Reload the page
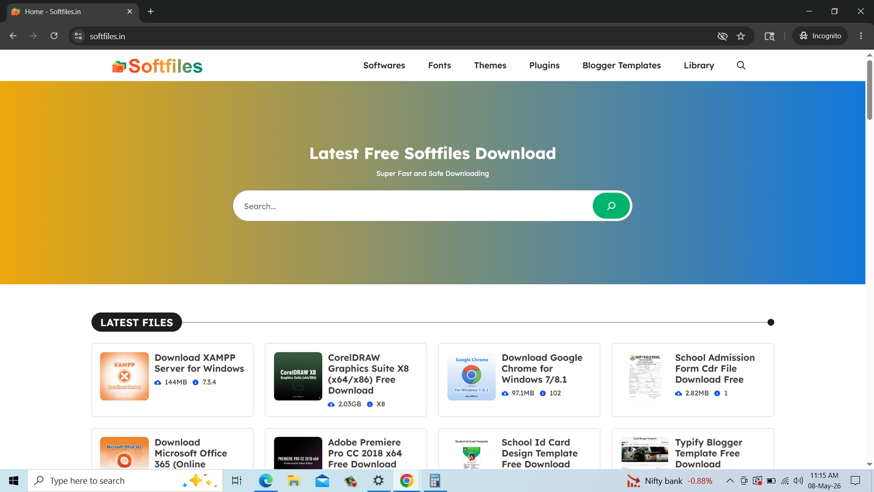This screenshot has width=874, height=492. click(54, 36)
